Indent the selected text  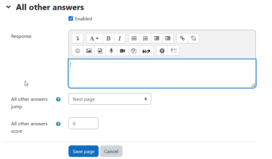(x=168, y=38)
